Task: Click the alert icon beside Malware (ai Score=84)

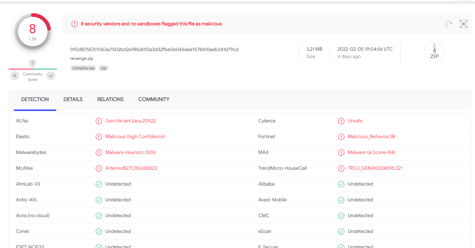Action: [x=341, y=152]
